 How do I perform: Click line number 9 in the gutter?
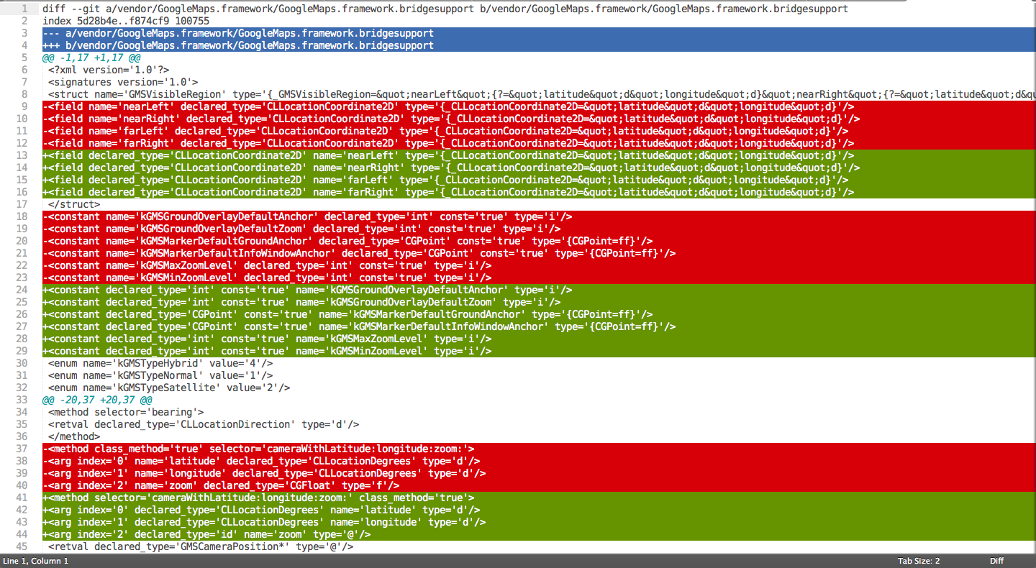click(24, 107)
